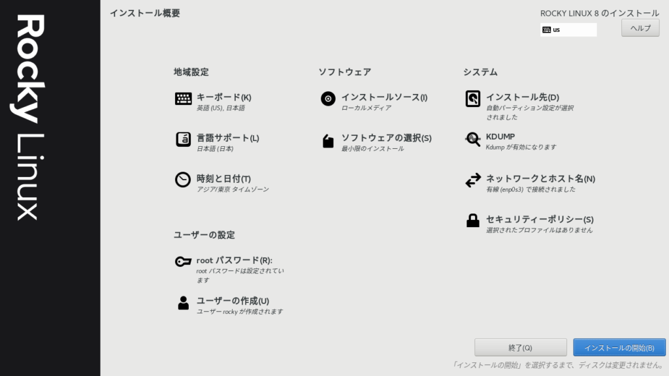Click the key icon for root パスワード

(183, 262)
